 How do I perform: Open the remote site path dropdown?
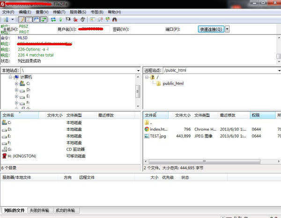pyautogui.click(x=278, y=70)
